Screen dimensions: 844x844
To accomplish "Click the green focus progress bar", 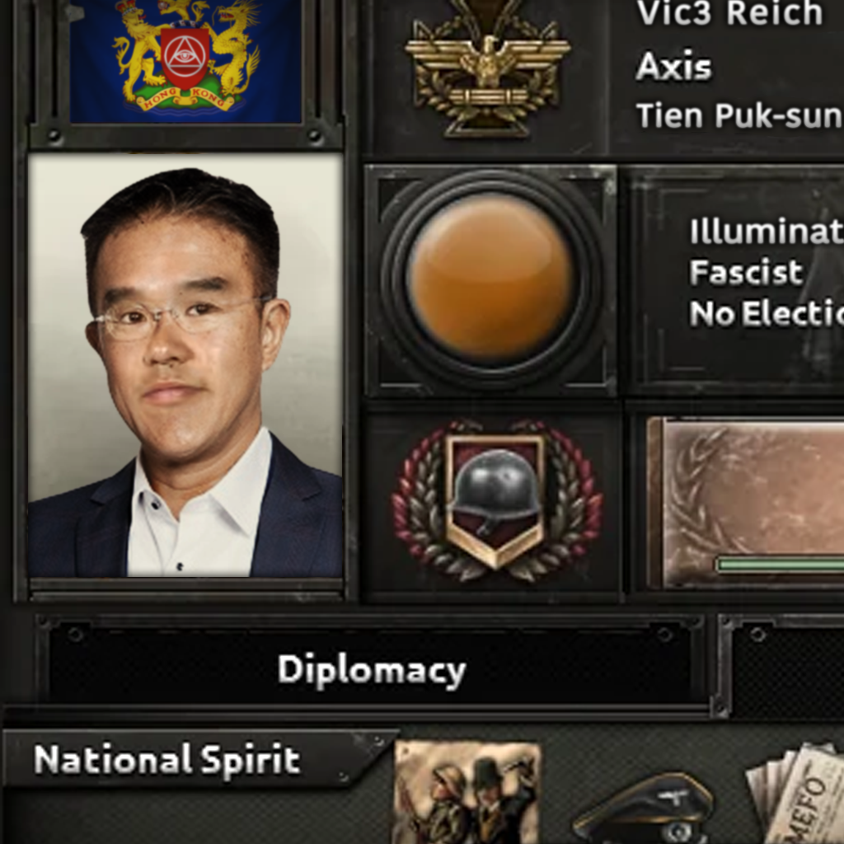I will tap(780, 564).
